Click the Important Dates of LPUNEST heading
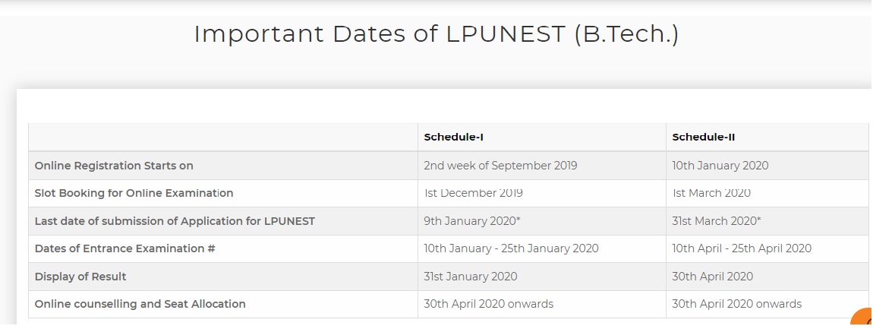This screenshot has width=873, height=329. pyautogui.click(x=436, y=34)
